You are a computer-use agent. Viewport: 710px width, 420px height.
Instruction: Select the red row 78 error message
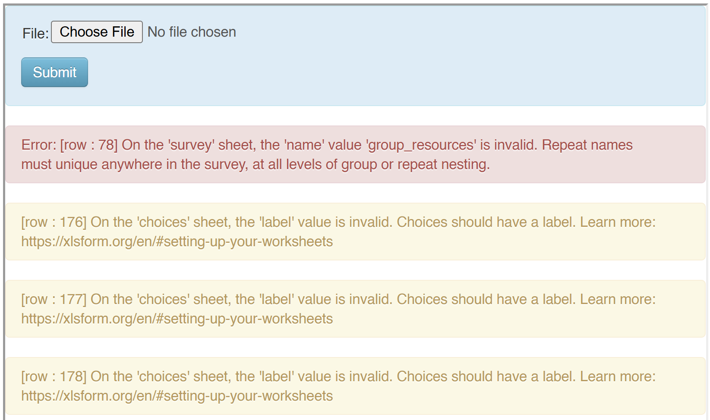coord(355,154)
